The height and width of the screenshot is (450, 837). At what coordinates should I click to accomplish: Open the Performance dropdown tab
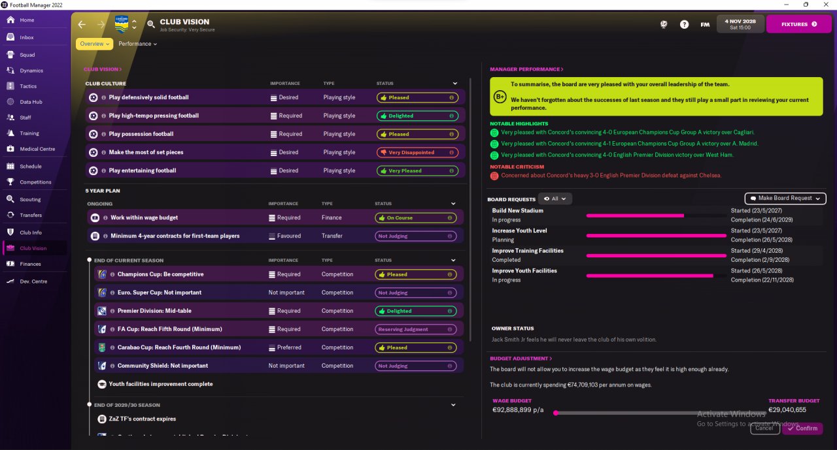(x=138, y=44)
